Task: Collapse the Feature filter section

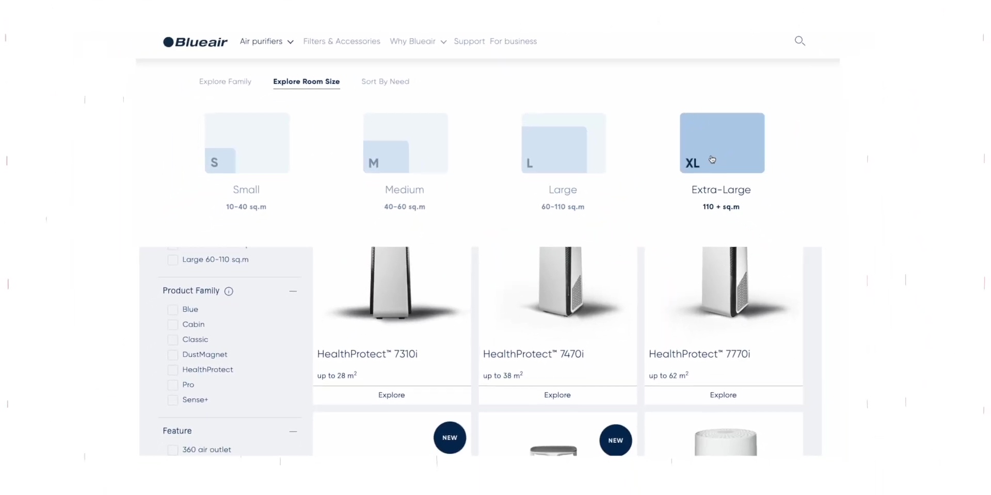Action: pyautogui.click(x=293, y=431)
